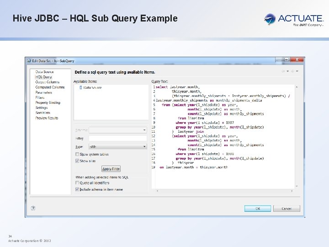Click the Apply Filter button

tap(111, 169)
